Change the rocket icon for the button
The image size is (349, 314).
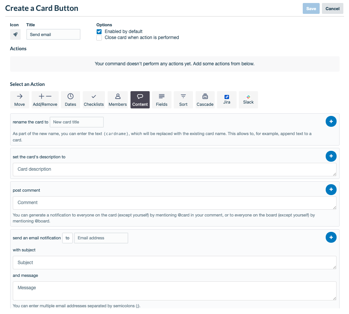click(x=15, y=35)
